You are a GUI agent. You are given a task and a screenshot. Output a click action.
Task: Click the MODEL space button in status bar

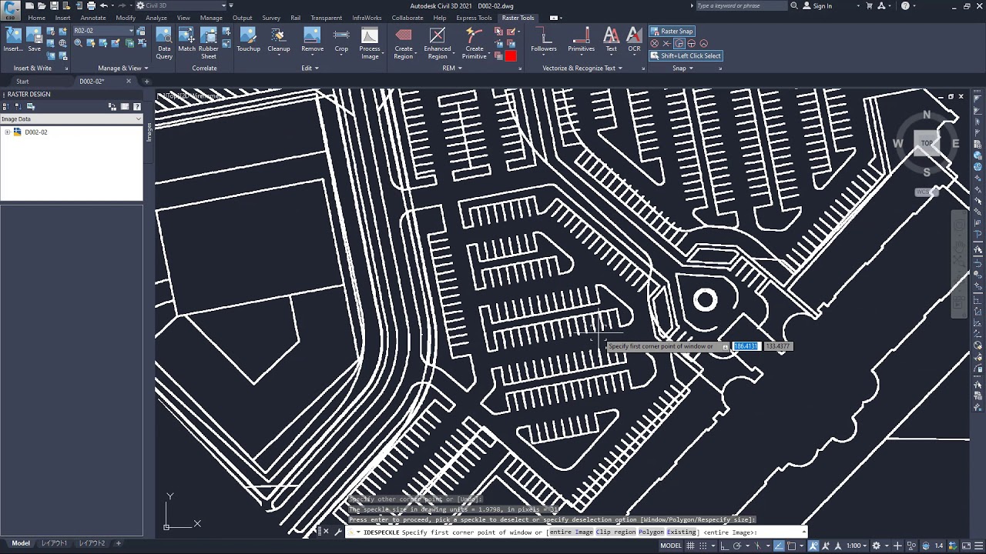pos(671,546)
